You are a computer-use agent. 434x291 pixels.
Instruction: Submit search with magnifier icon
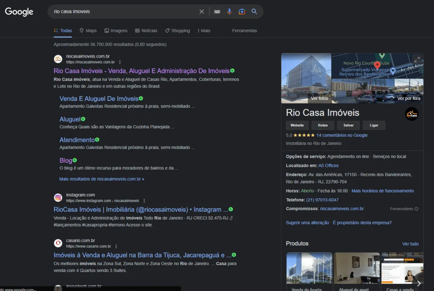(254, 11)
